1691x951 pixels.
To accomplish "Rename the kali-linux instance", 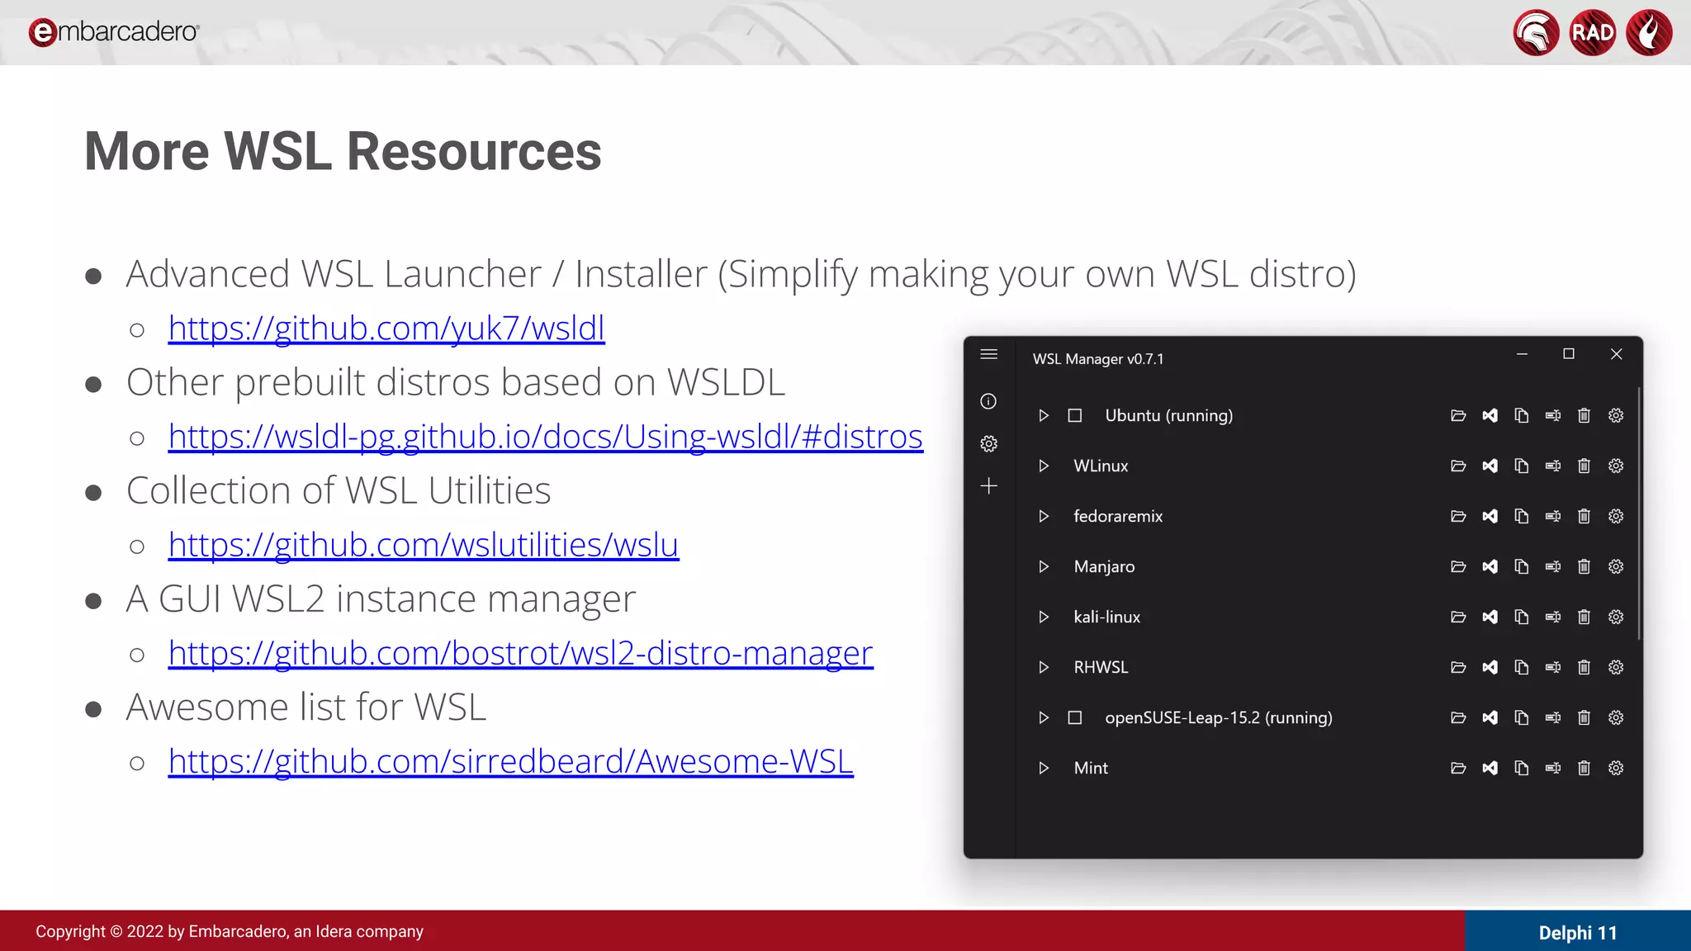I will 1553,617.
